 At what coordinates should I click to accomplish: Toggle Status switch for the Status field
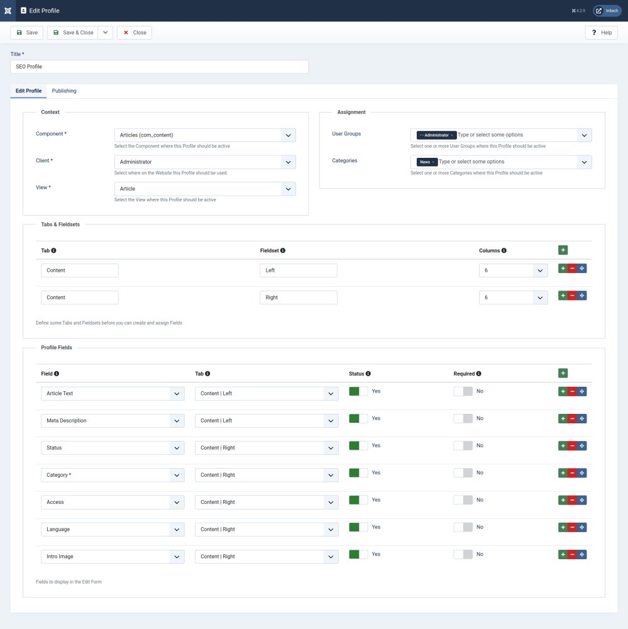(358, 445)
